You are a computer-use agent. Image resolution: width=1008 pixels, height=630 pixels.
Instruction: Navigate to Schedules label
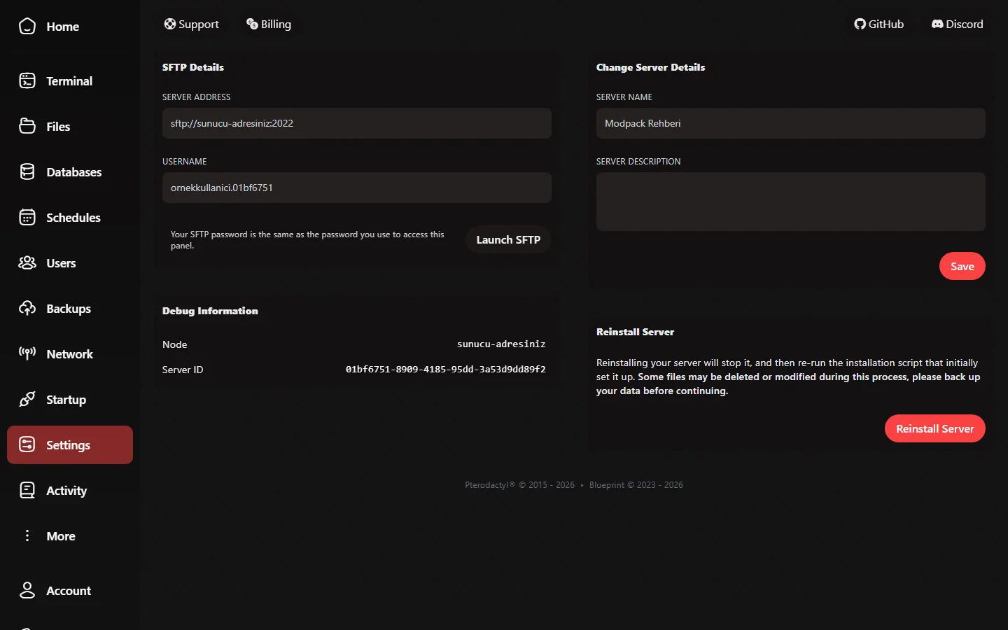click(x=73, y=218)
